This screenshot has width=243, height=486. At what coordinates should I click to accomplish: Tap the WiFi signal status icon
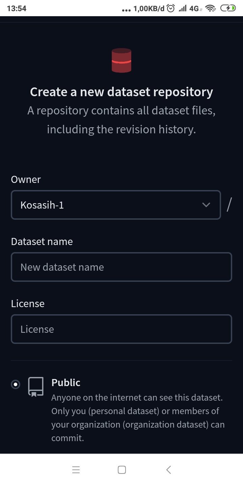pyautogui.click(x=211, y=8)
